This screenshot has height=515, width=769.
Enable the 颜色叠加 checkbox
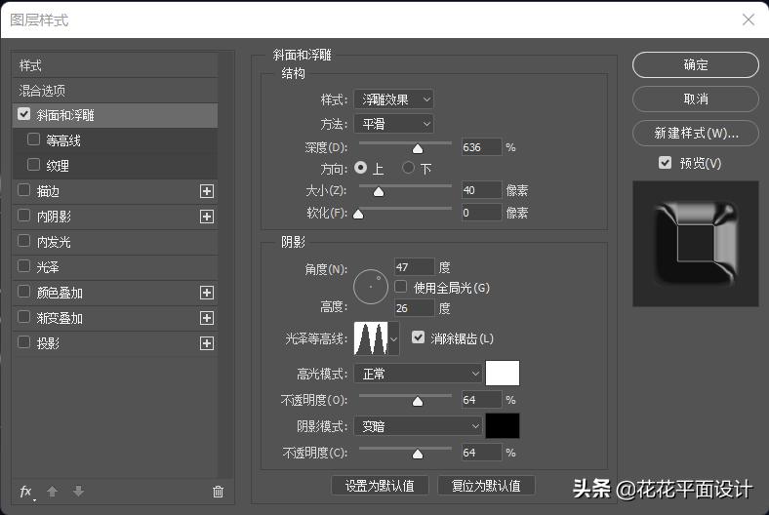tap(23, 292)
